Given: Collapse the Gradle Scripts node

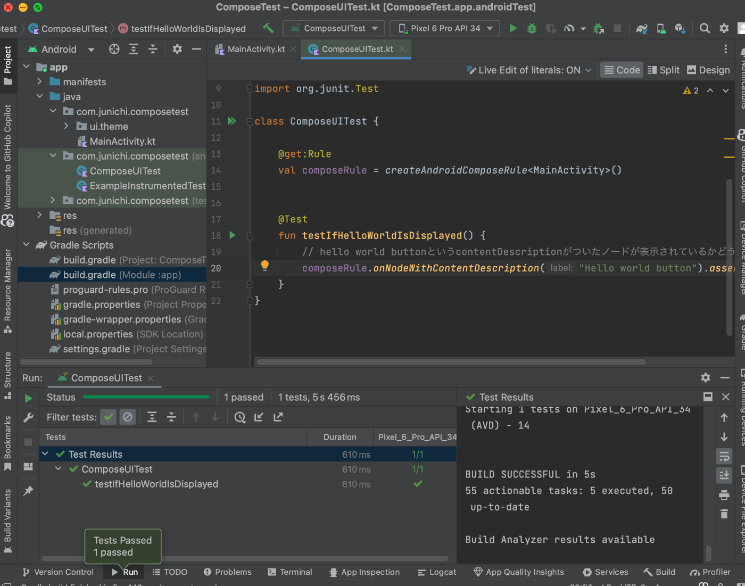Looking at the screenshot, I should (x=27, y=245).
